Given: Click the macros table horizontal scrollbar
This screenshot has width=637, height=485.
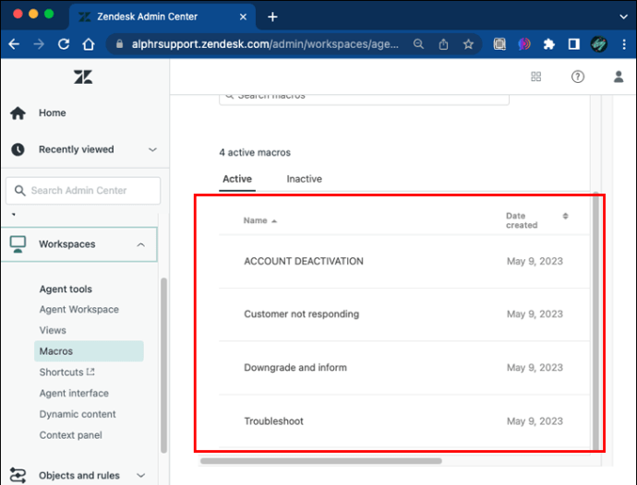Looking at the screenshot, I should click(321, 461).
